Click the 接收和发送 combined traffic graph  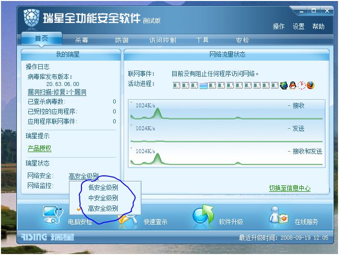226,156
